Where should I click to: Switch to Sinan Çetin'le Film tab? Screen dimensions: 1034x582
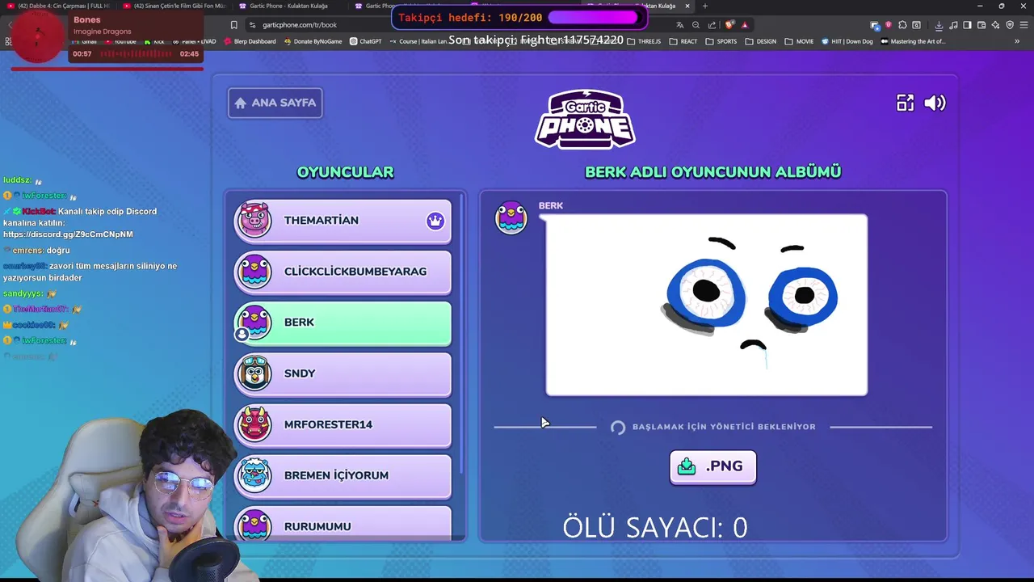click(x=174, y=6)
